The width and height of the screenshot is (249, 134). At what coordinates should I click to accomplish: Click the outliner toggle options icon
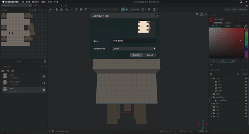pos(211,74)
